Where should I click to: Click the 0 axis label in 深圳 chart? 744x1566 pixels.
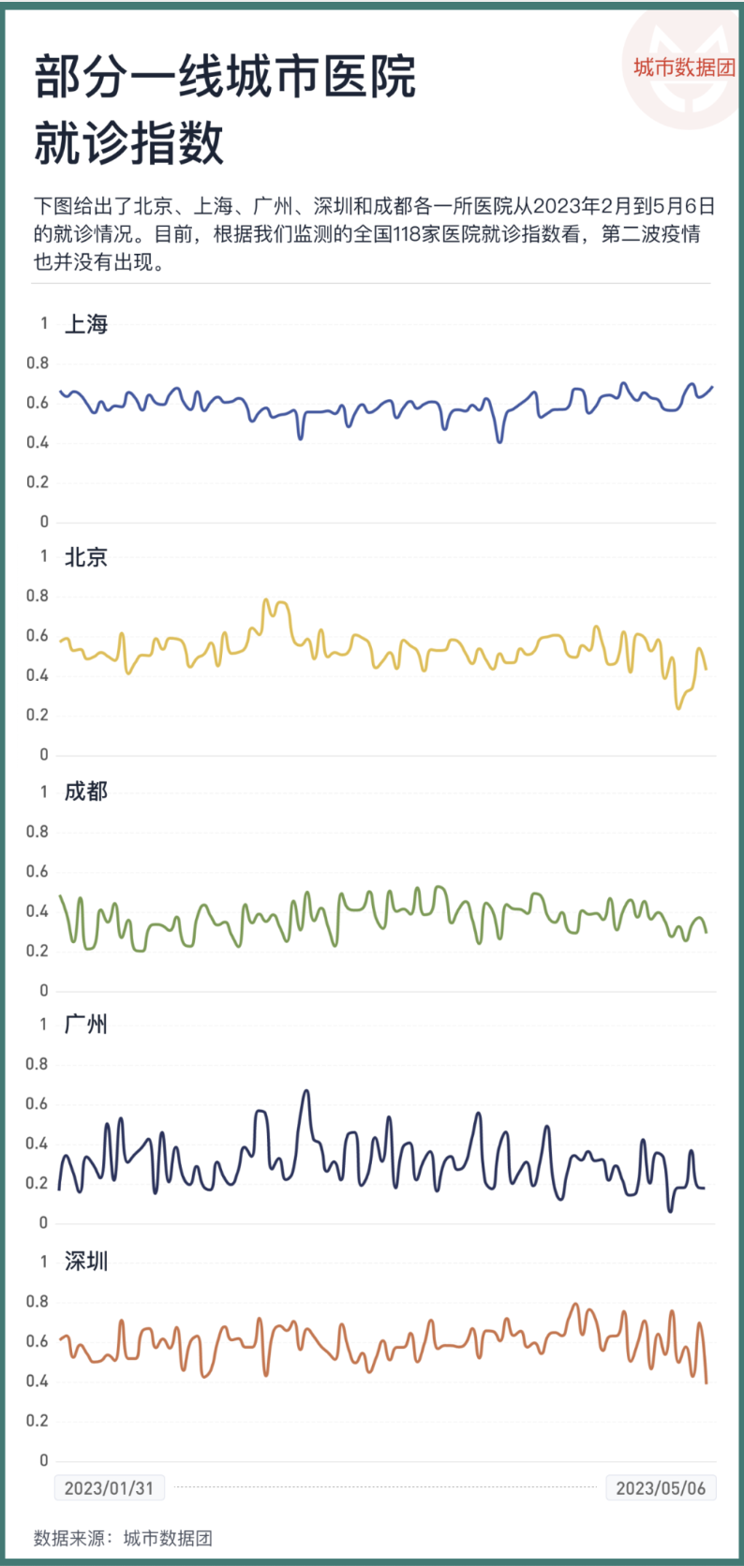pos(43,1460)
